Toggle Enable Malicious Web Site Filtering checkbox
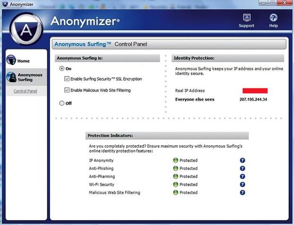Viewport: 294px width, 225px height. (67, 90)
